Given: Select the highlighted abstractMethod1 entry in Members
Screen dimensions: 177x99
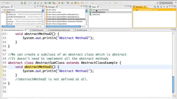Looking at the screenshot, I should tap(154, 10).
